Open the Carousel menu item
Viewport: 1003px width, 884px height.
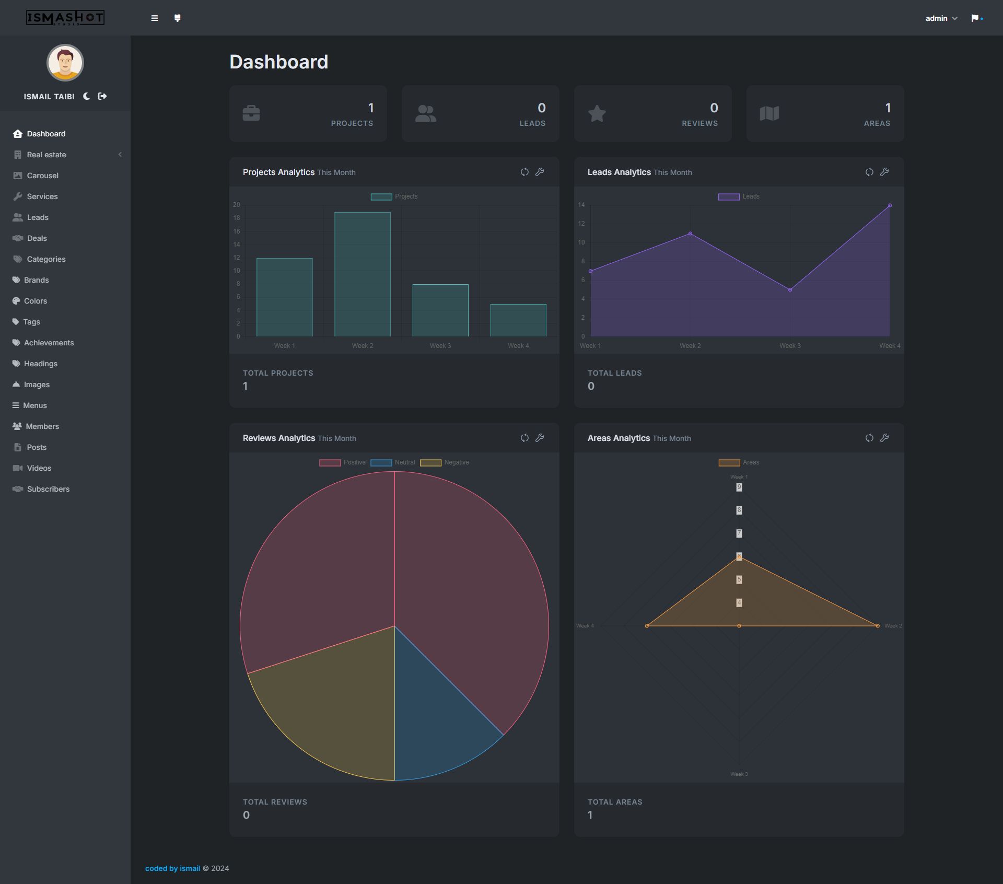coord(42,176)
